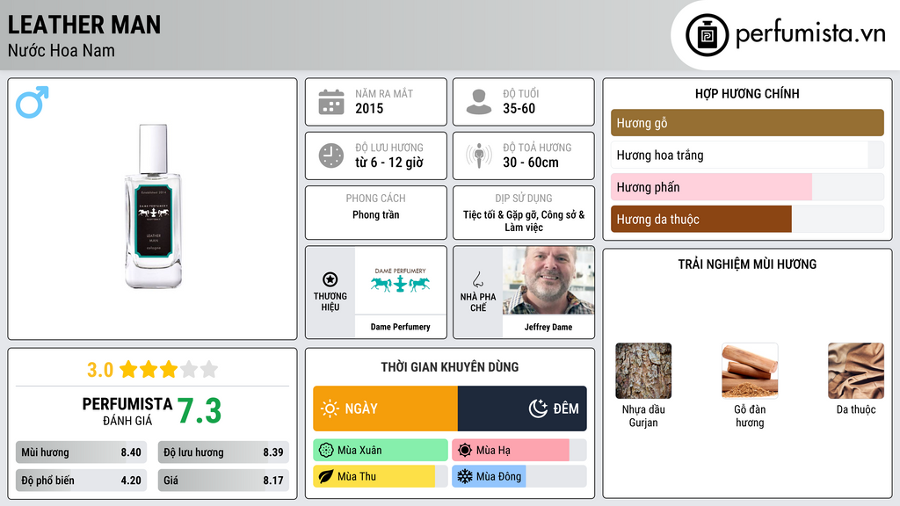900x506 pixels.
Task: Click the perfumista.vn perfume bottle logo
Action: (x=707, y=35)
